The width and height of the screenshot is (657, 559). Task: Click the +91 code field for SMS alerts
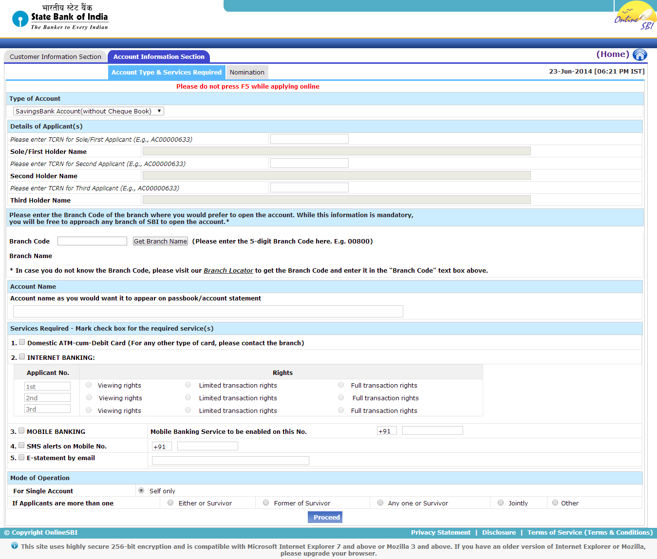[x=162, y=446]
